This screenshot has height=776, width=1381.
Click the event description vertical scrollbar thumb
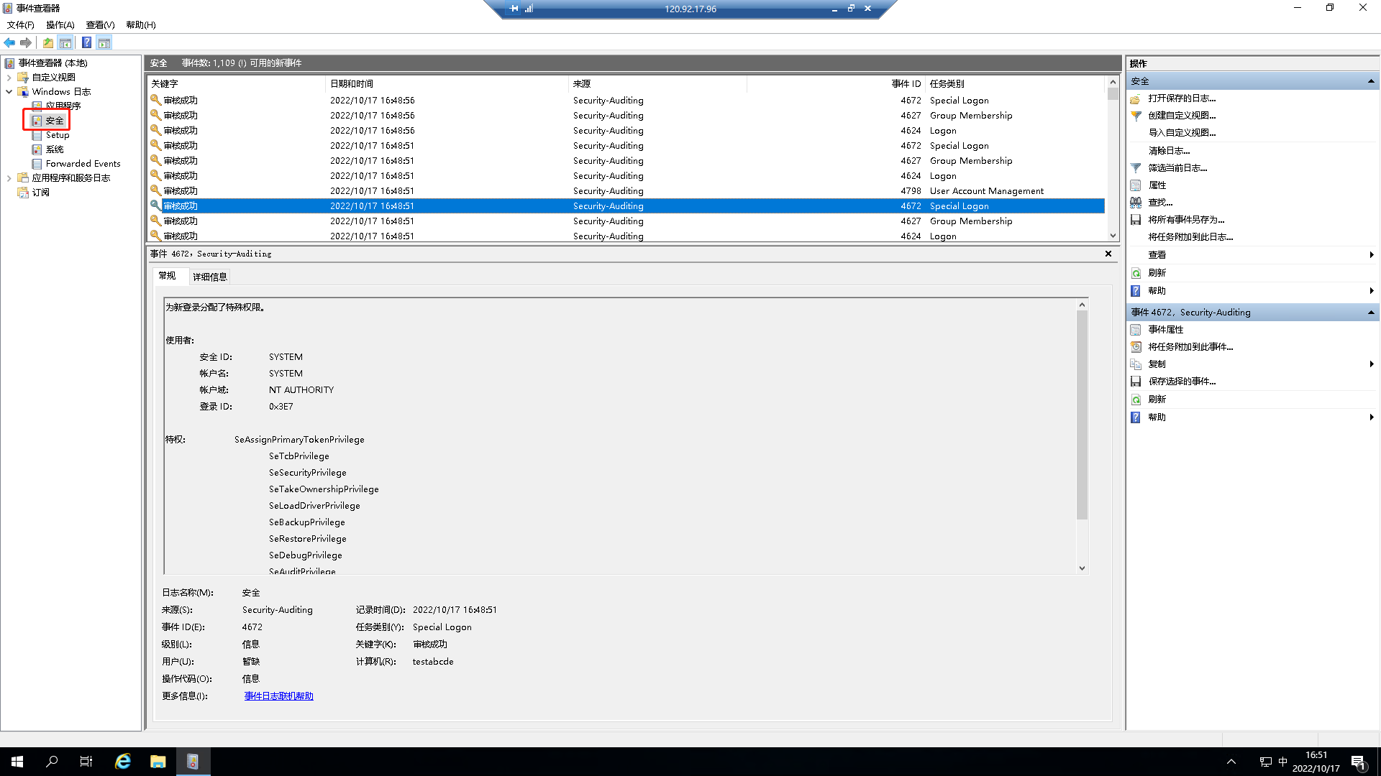point(1082,415)
